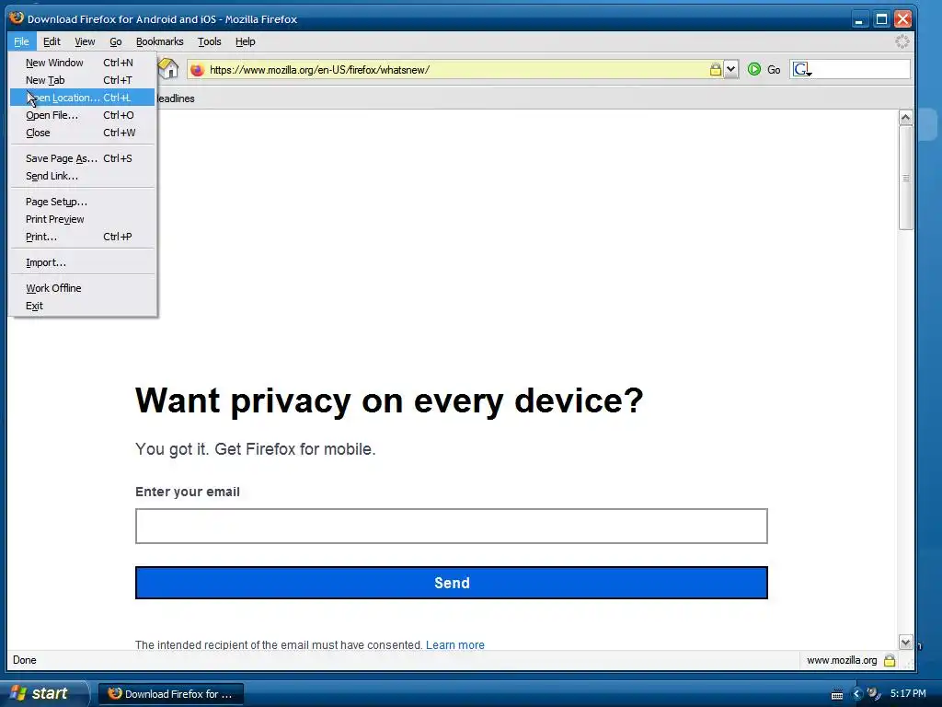Click the scrollbar down arrow
This screenshot has width=942, height=707.
tap(906, 642)
